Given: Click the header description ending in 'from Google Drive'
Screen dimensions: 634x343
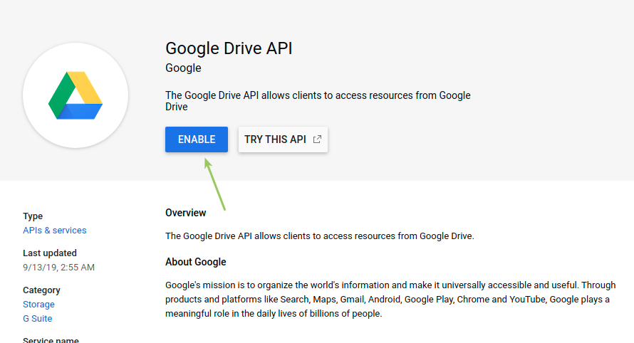Looking at the screenshot, I should click(318, 101).
